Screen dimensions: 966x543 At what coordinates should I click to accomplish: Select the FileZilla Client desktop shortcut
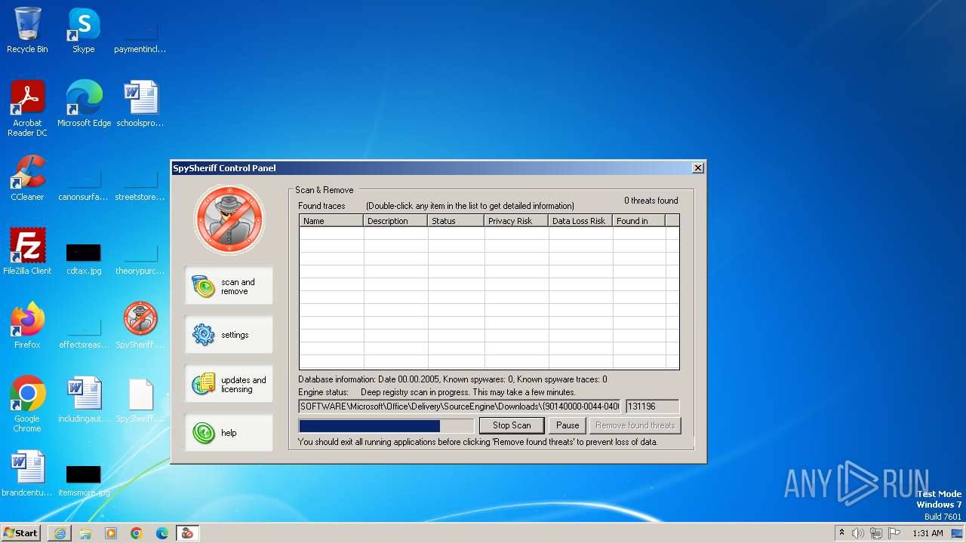point(27,252)
